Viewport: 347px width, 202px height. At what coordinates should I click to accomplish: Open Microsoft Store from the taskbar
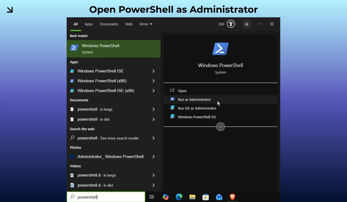pos(206,197)
